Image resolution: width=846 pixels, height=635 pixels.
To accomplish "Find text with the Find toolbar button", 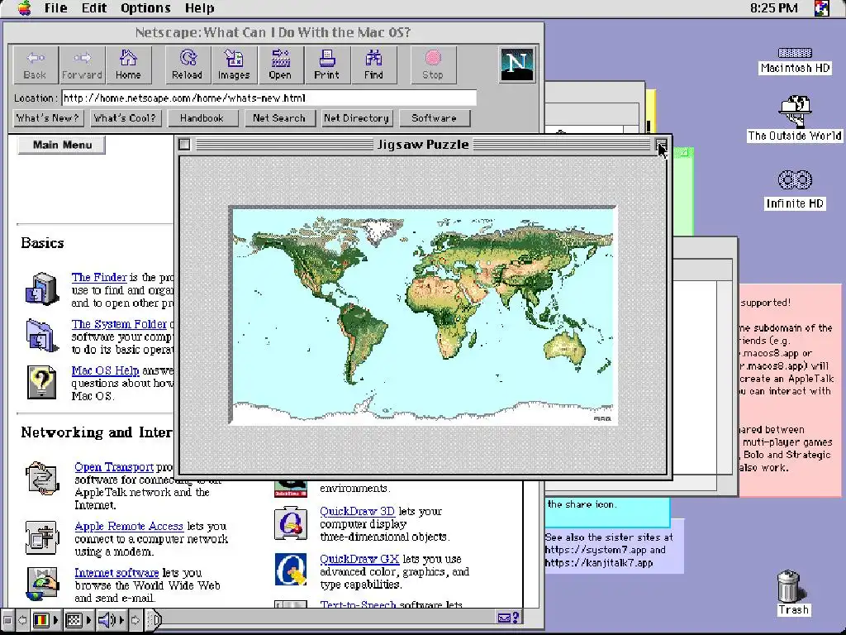I will point(373,64).
